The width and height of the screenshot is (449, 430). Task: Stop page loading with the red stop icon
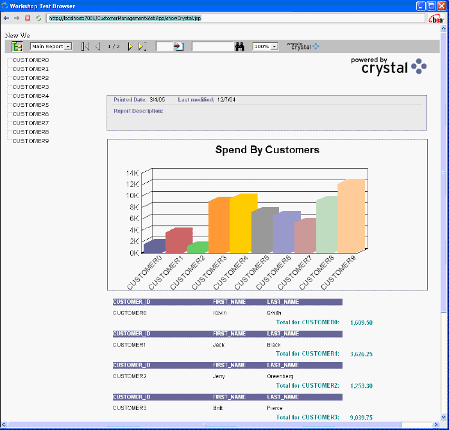28,18
